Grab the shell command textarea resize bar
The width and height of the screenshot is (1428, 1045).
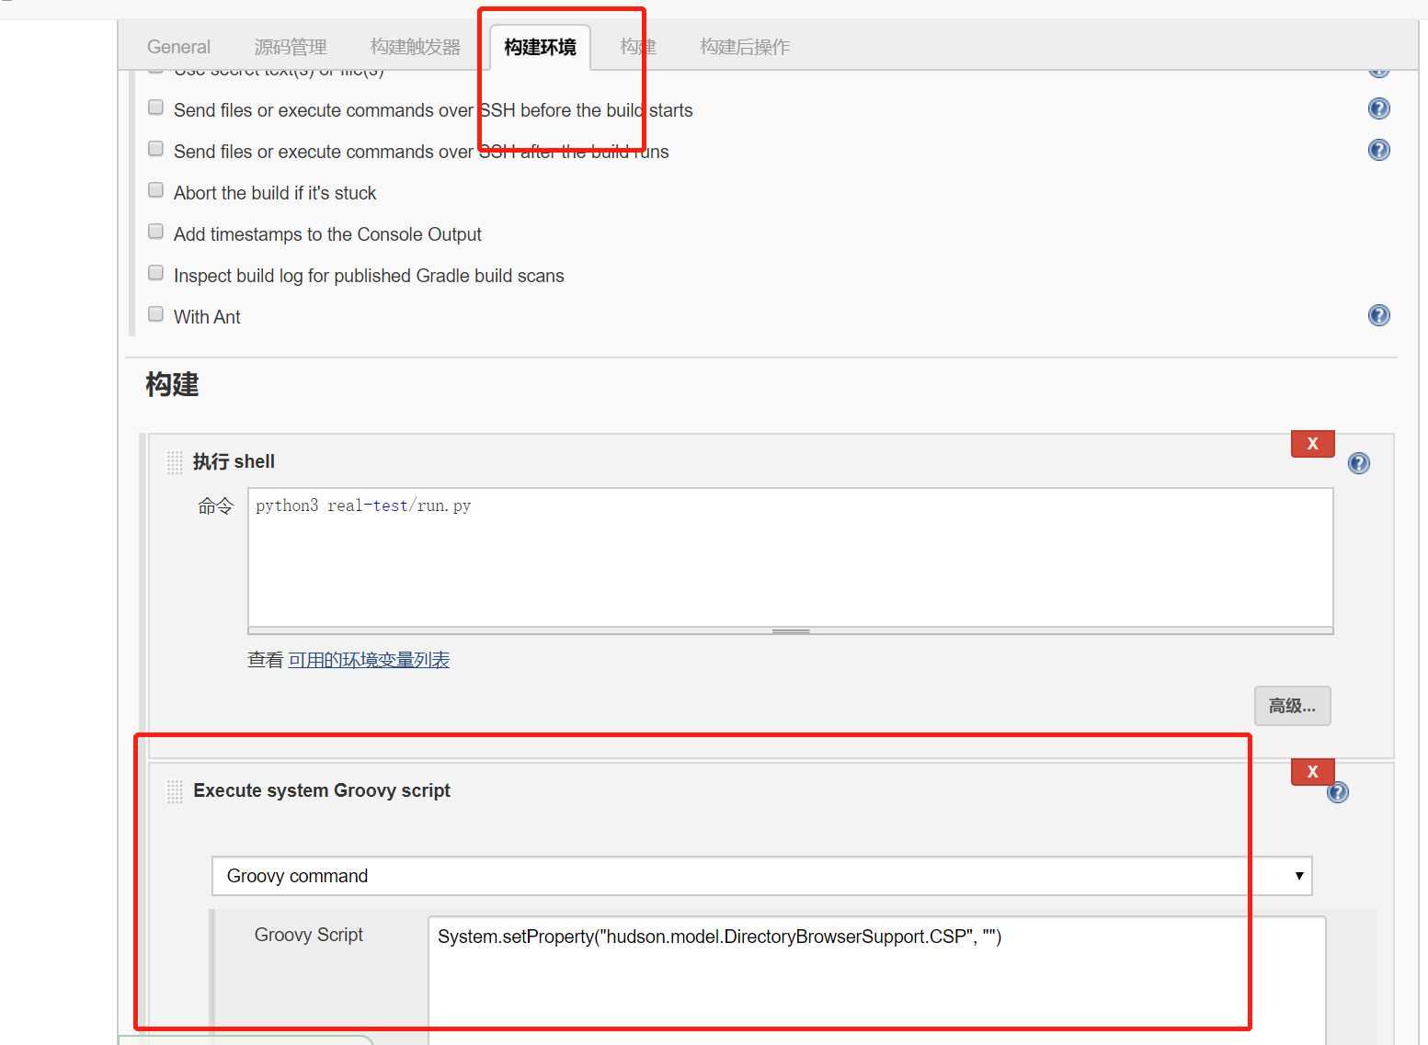(x=790, y=631)
